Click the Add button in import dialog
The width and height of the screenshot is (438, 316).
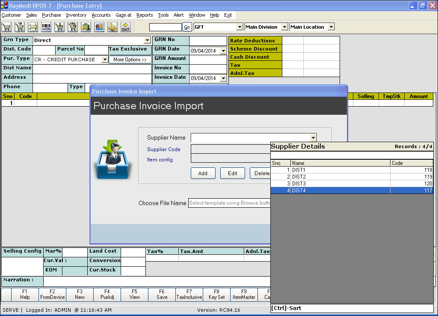pos(203,173)
